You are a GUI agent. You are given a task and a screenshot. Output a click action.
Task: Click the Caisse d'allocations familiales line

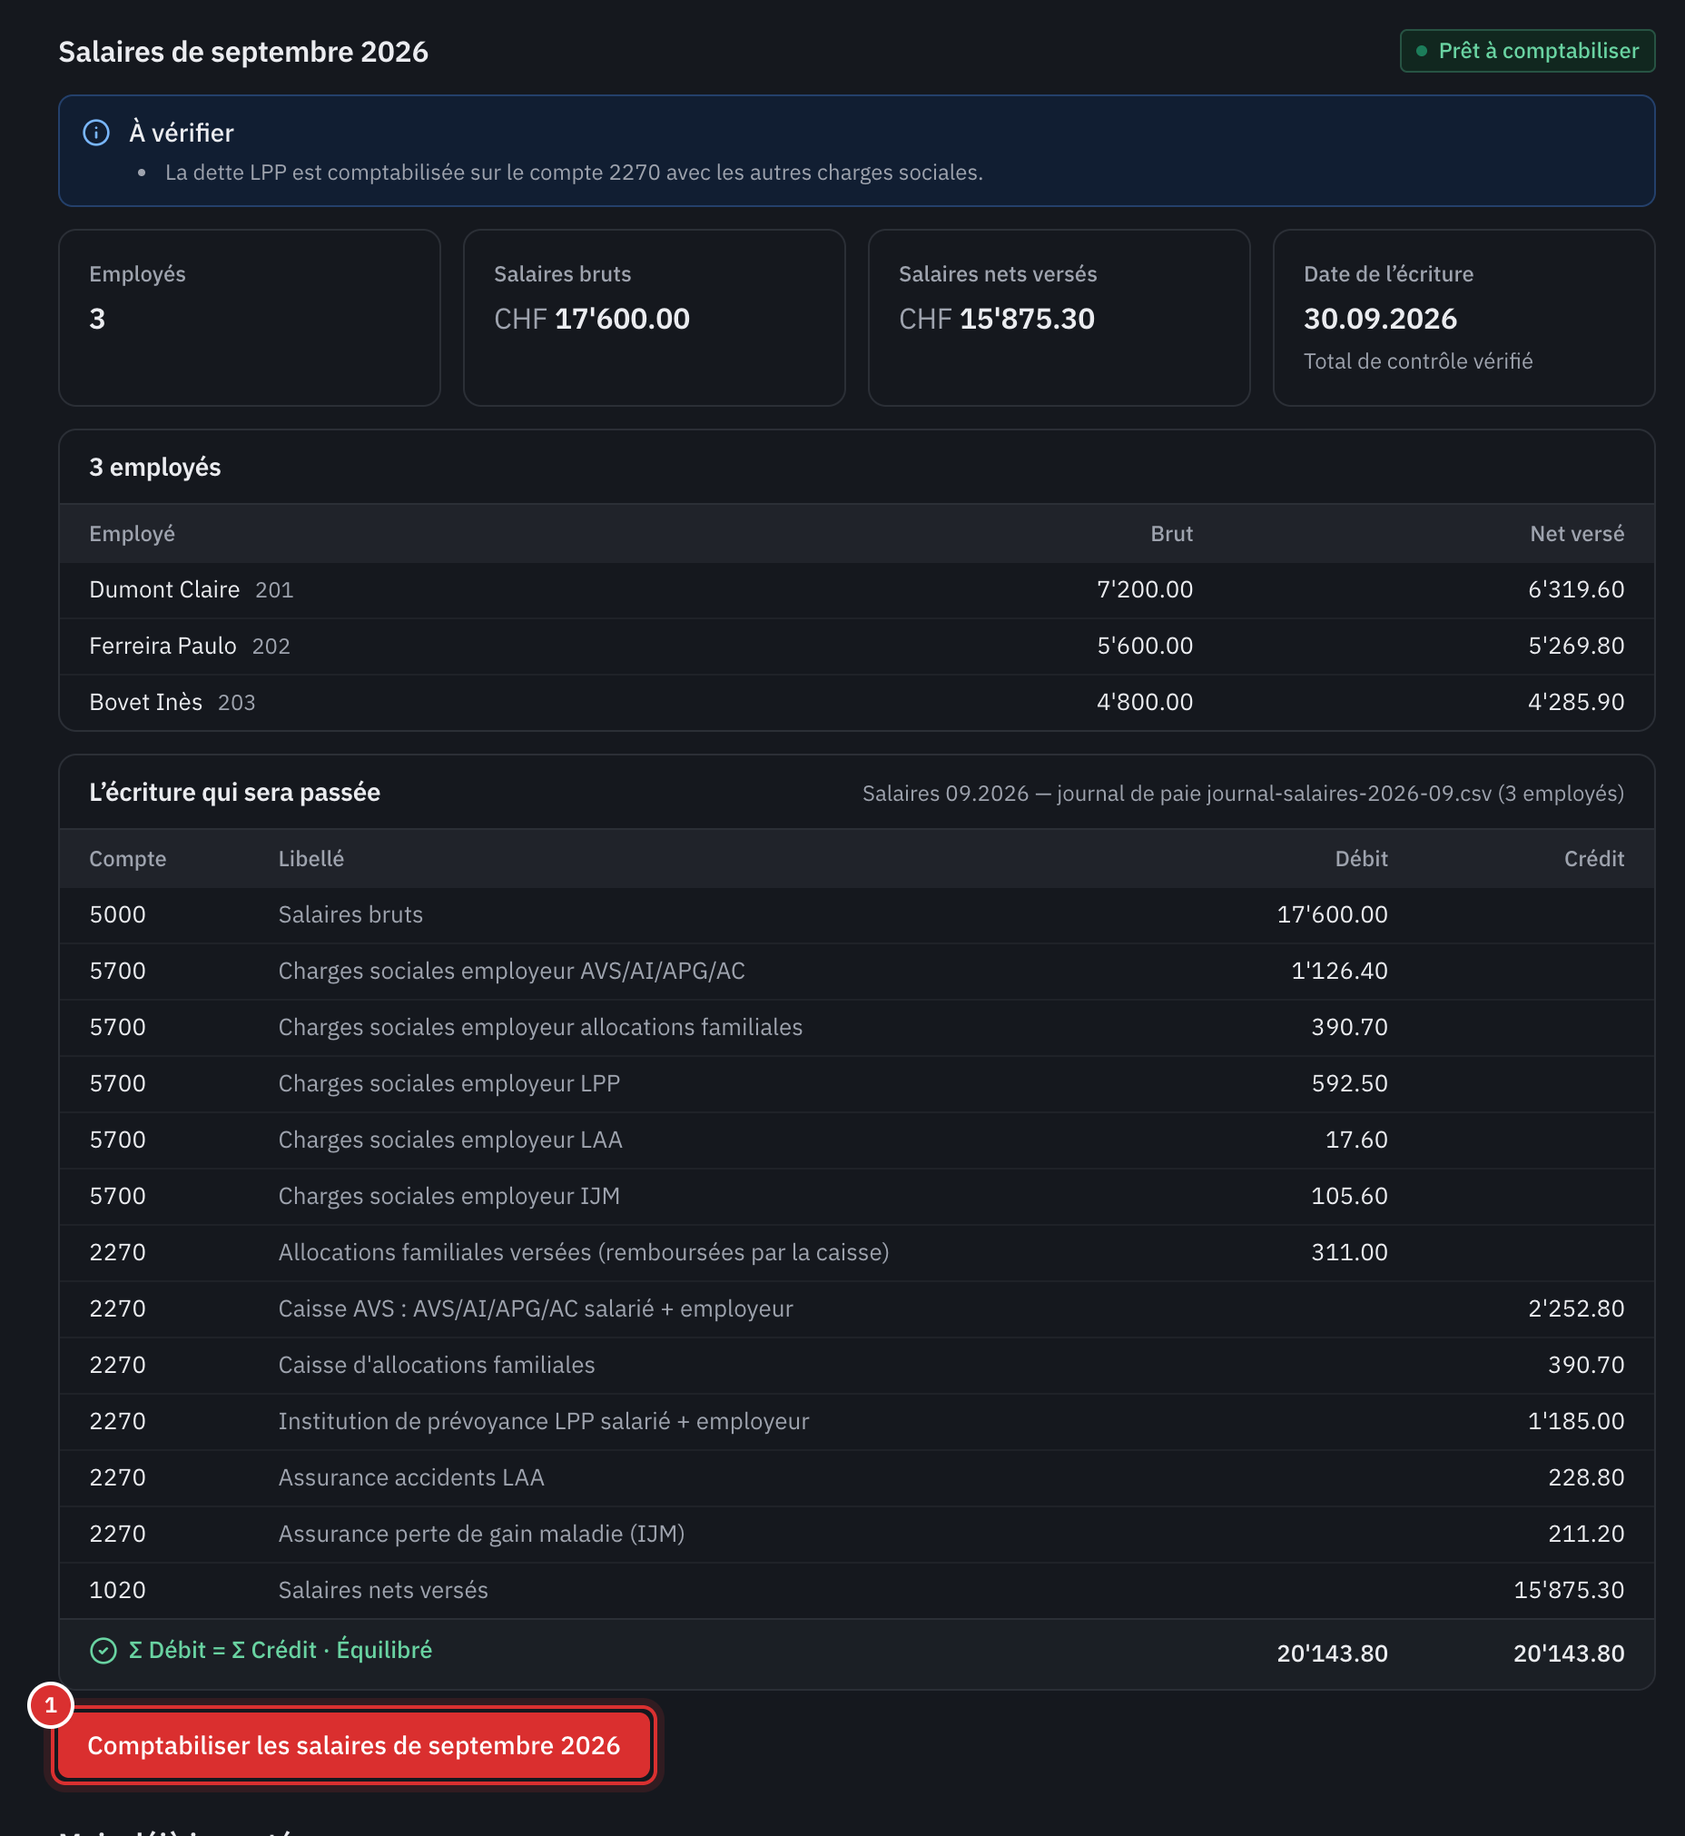856,1366
